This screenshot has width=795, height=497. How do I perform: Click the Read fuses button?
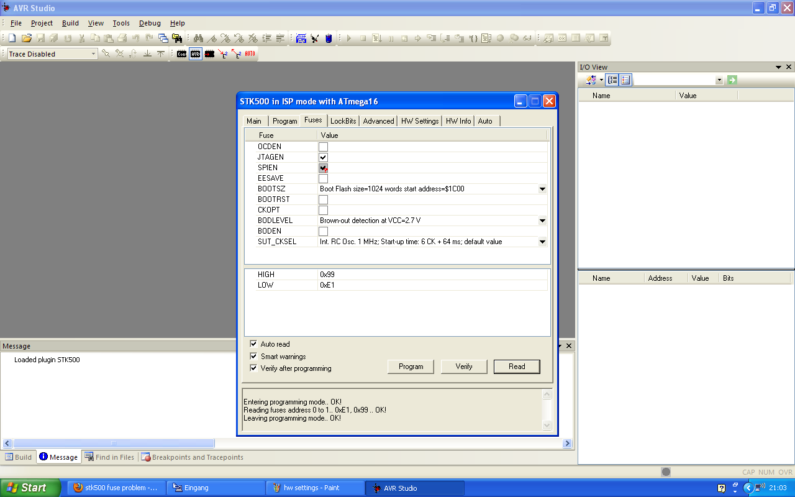517,367
